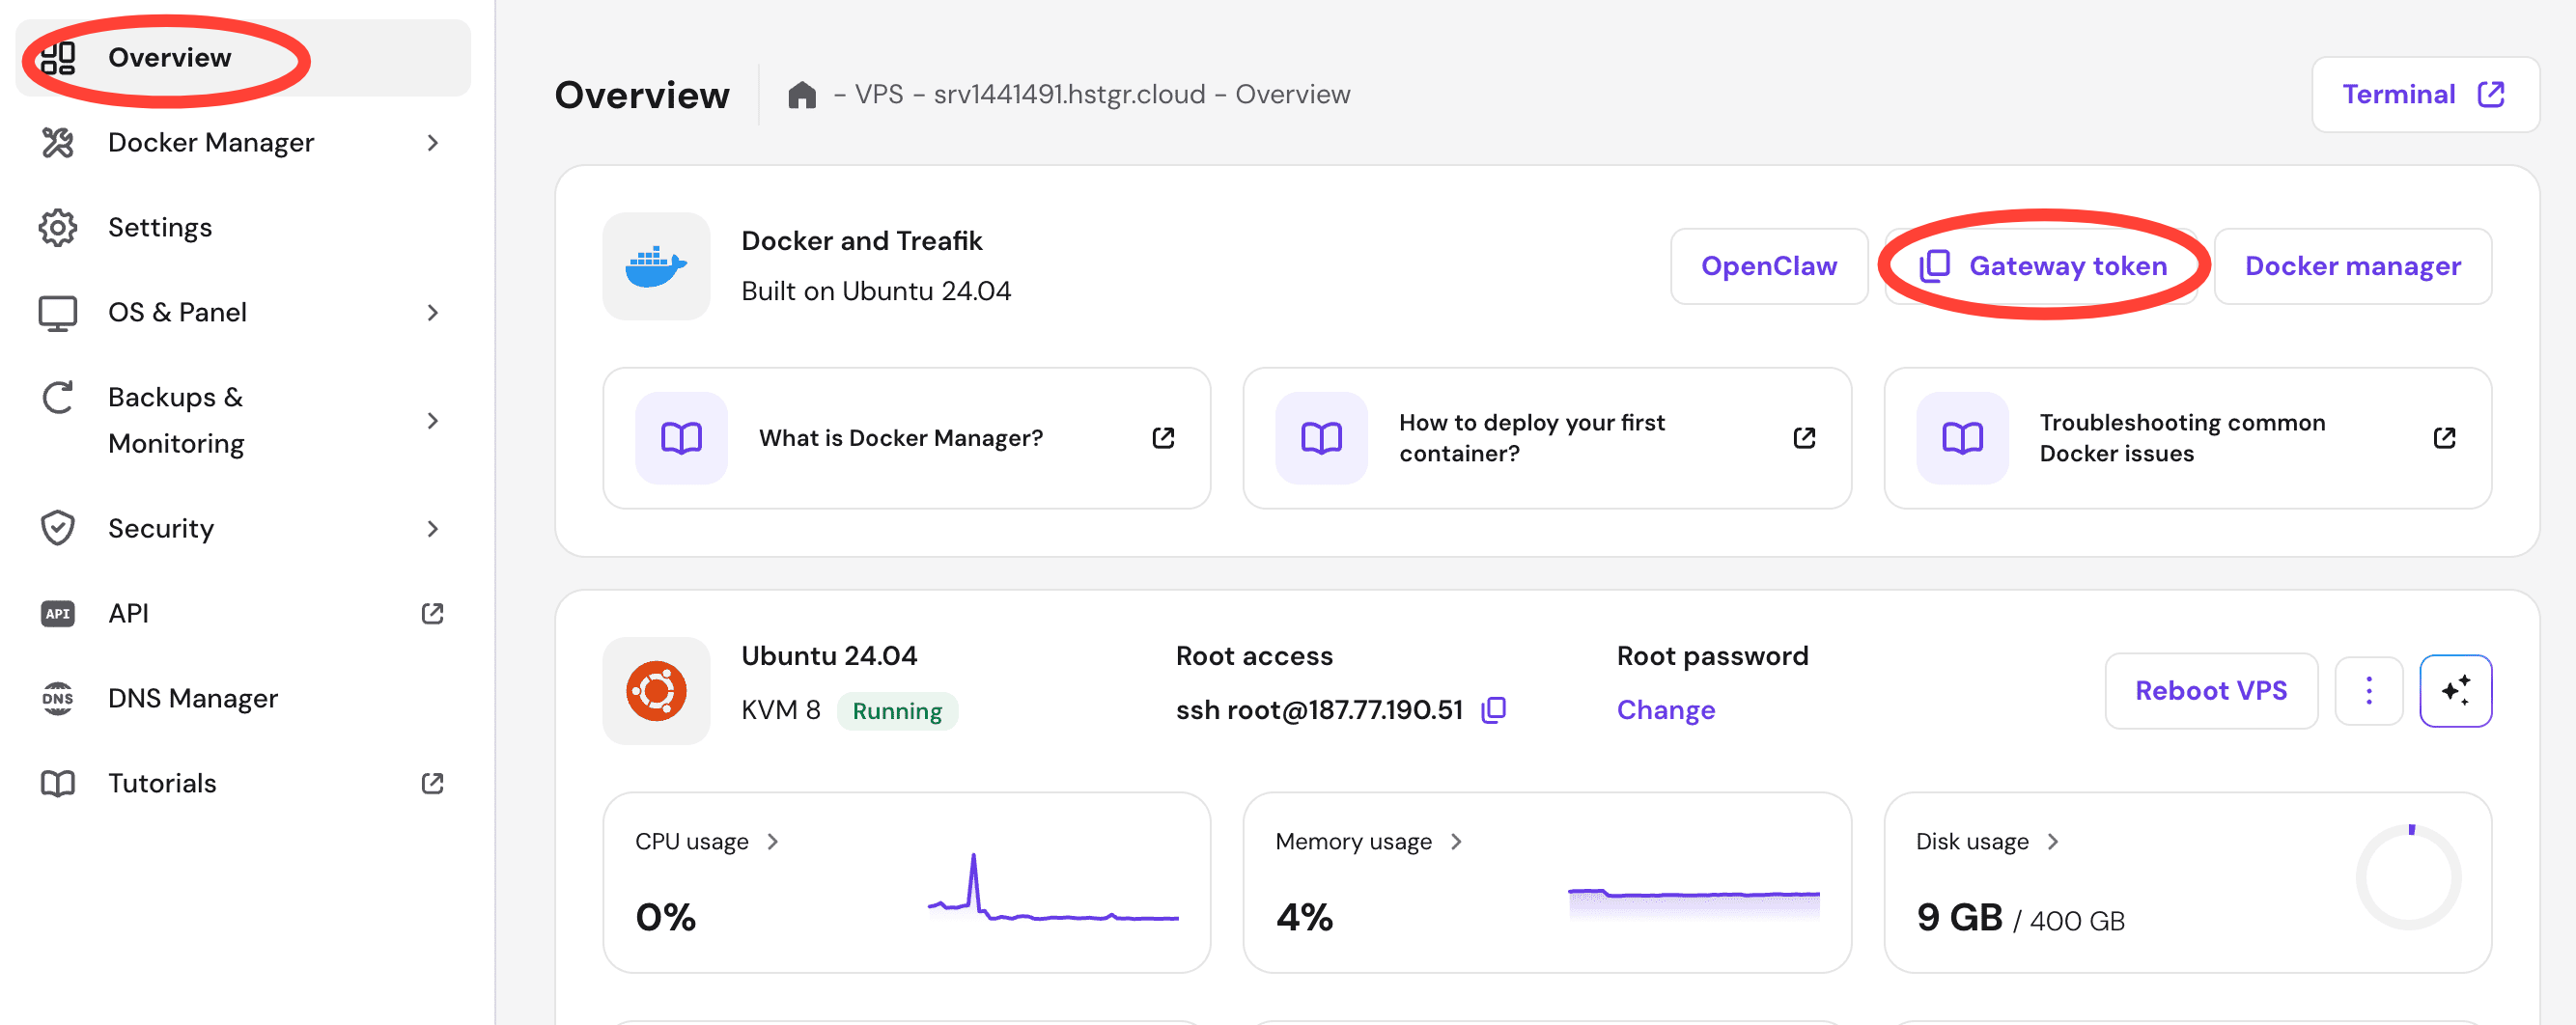Click the Running status badge
This screenshot has height=1025, width=2576.
coord(897,711)
